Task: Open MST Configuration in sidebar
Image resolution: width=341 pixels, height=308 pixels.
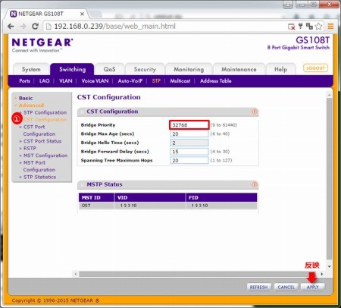Action: [x=45, y=156]
